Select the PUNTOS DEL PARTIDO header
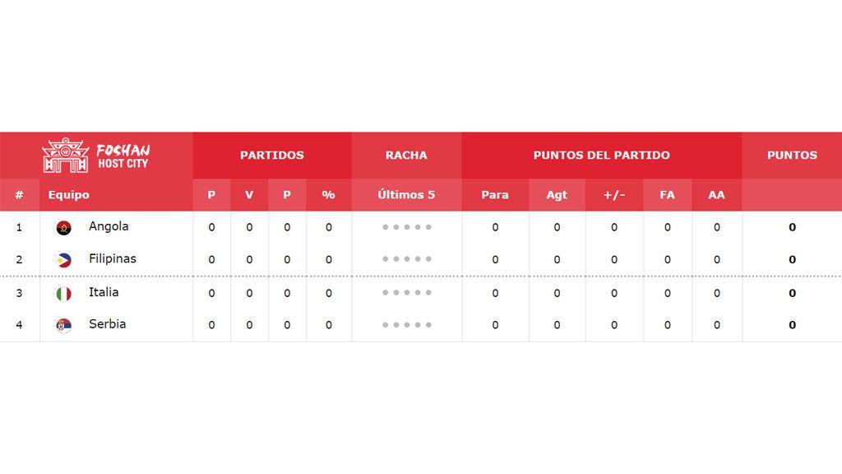Image resolution: width=842 pixels, height=474 pixels. point(601,156)
